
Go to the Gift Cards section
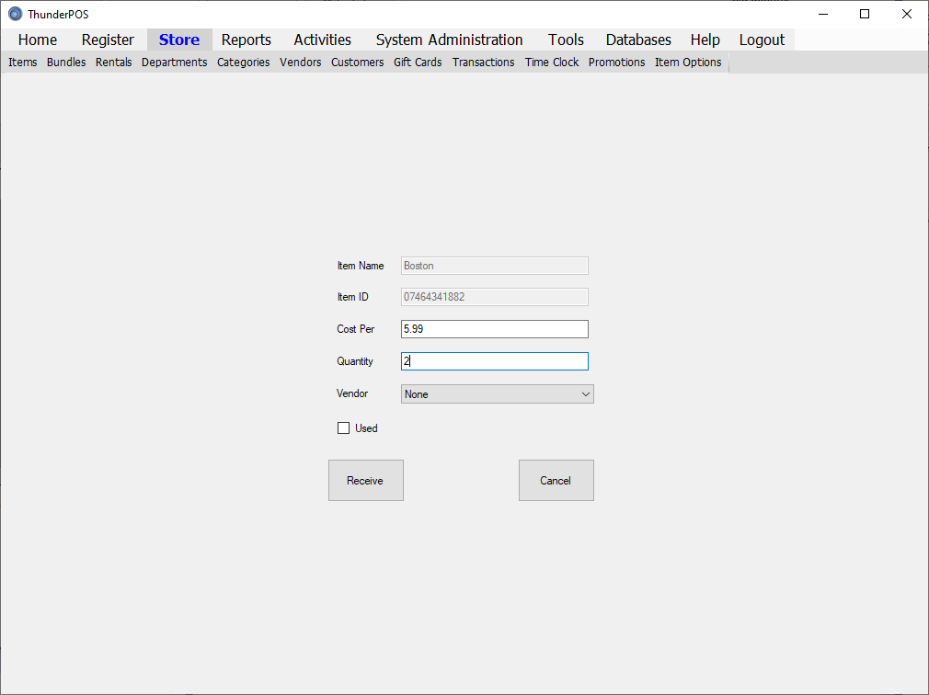418,63
